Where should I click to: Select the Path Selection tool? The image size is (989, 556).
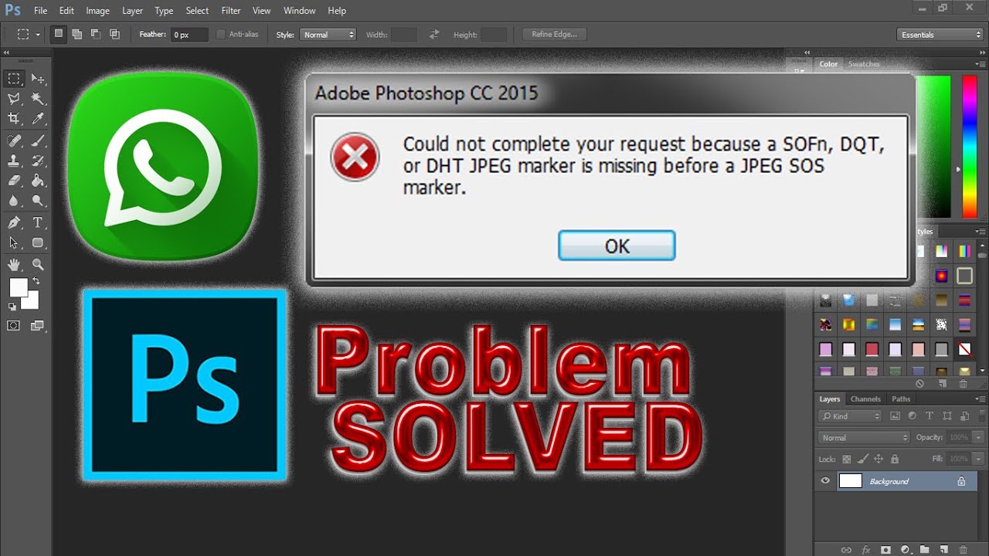14,242
